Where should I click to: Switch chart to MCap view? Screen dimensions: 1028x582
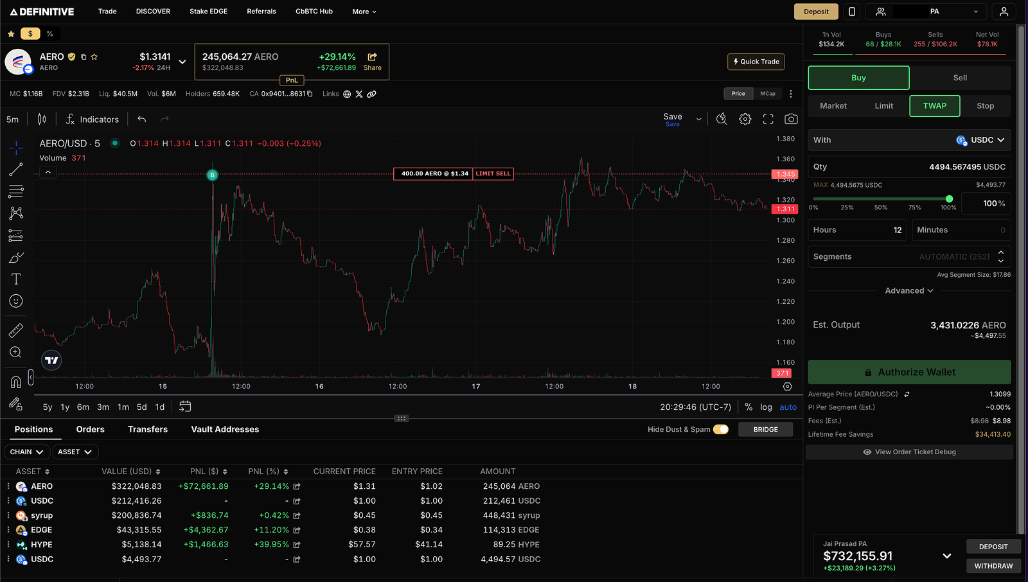click(768, 94)
